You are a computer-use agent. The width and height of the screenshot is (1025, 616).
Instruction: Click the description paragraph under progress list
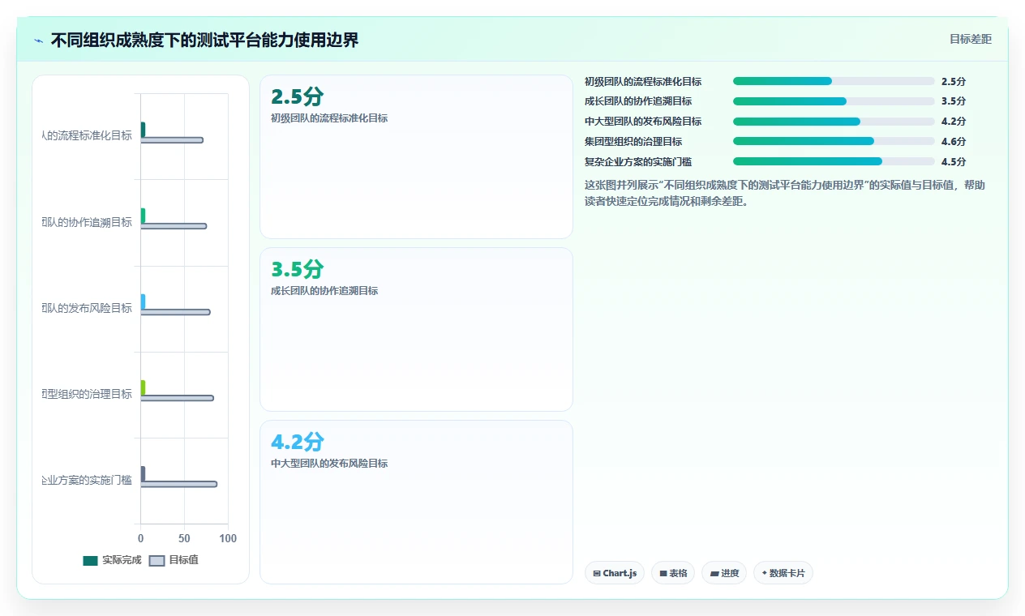click(785, 193)
